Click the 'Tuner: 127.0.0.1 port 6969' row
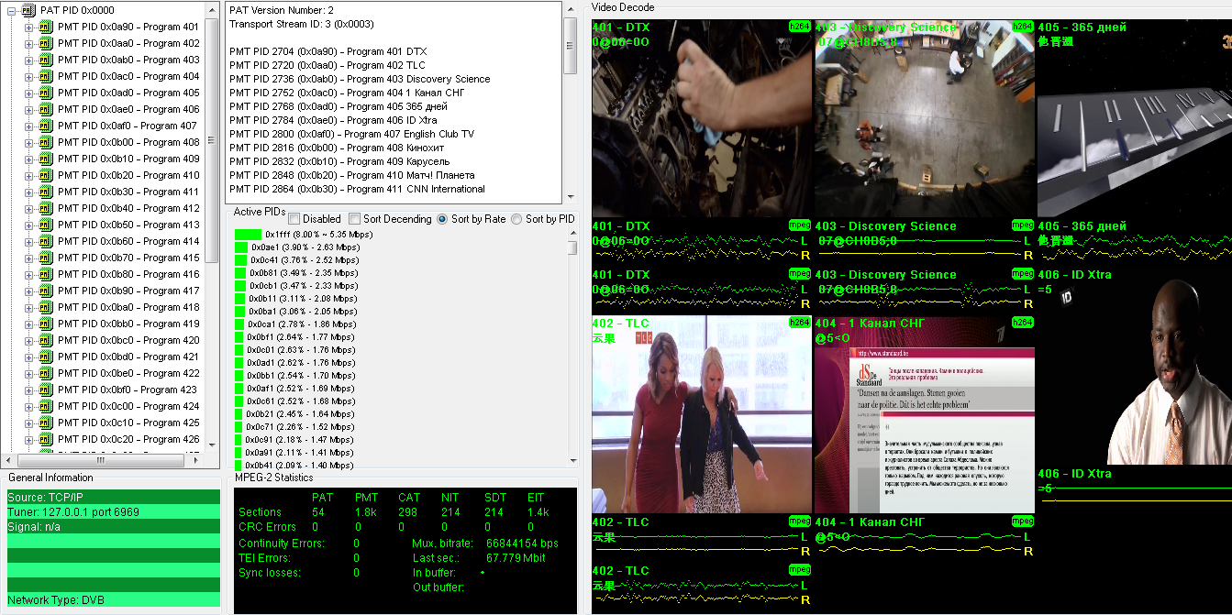 coord(114,511)
